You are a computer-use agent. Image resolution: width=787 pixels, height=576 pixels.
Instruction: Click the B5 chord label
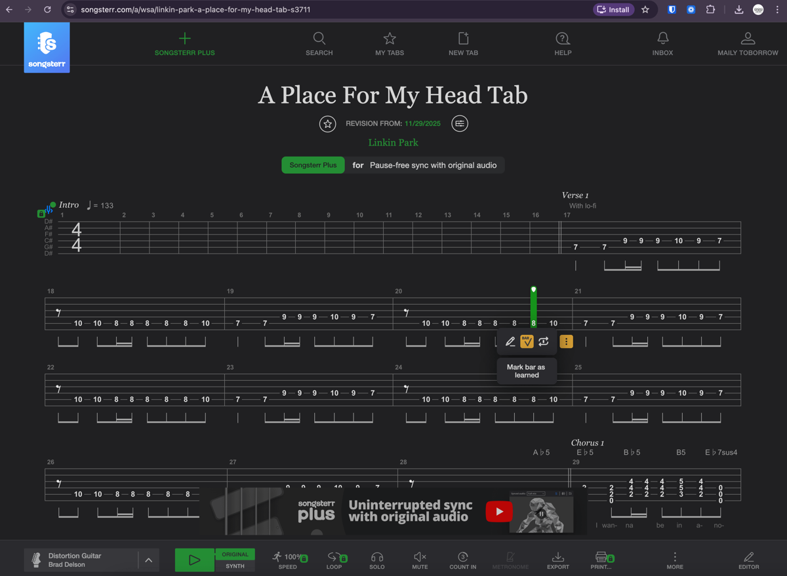click(681, 452)
